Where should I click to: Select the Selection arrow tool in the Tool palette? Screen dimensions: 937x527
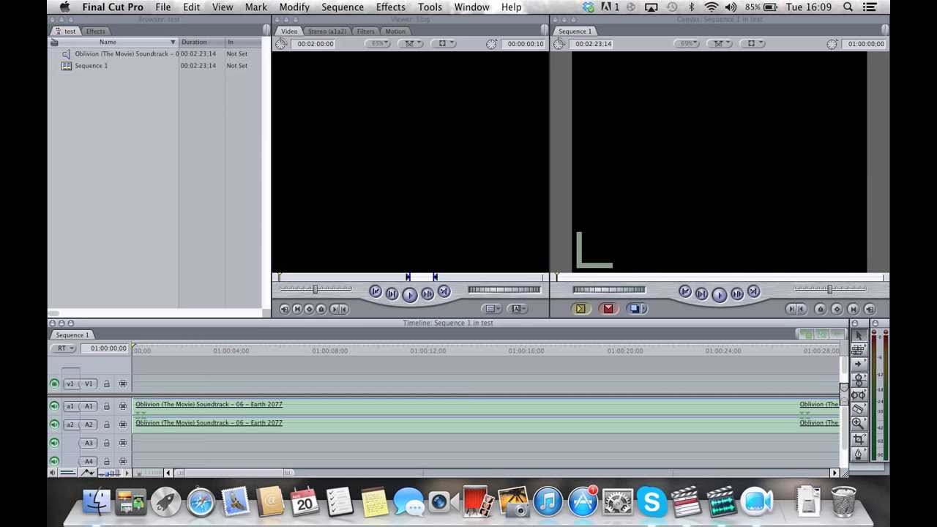tap(859, 335)
